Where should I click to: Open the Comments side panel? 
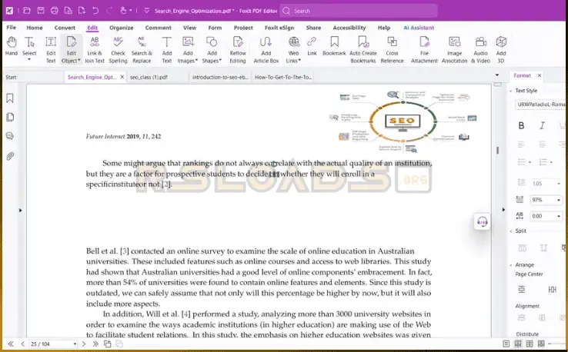point(10,136)
